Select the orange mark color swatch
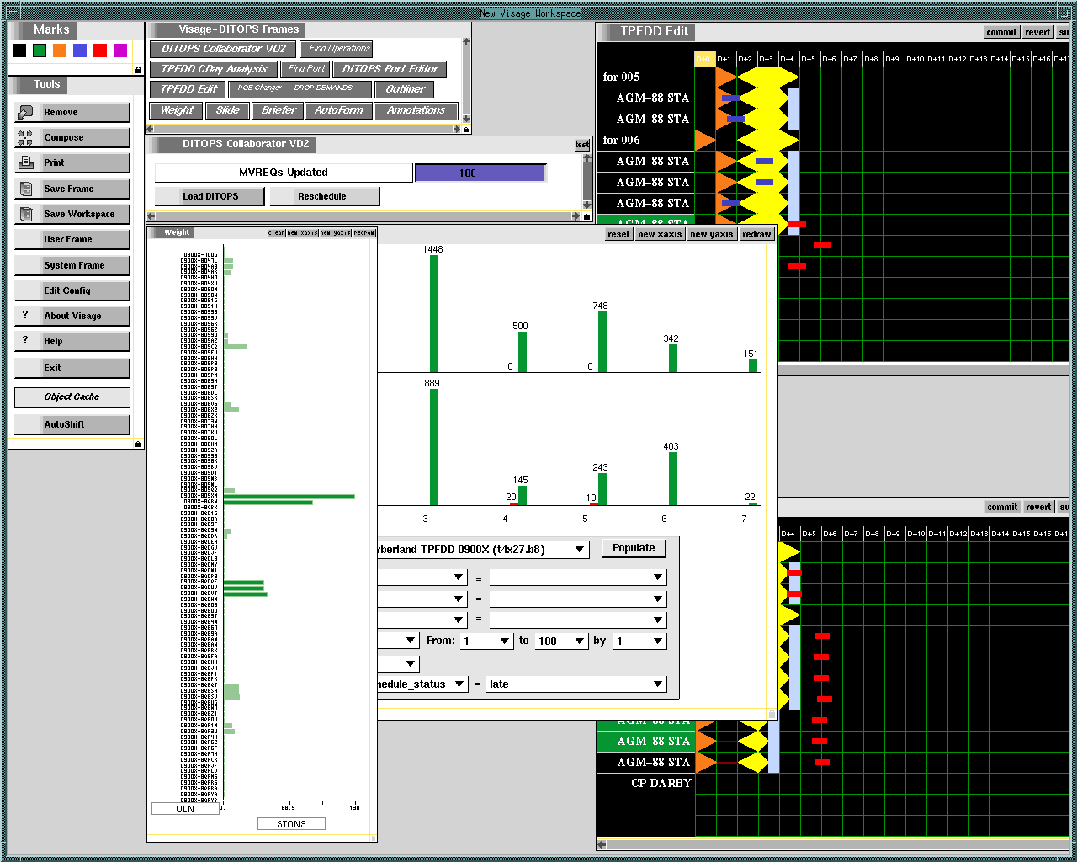1077x862 pixels. [60, 51]
